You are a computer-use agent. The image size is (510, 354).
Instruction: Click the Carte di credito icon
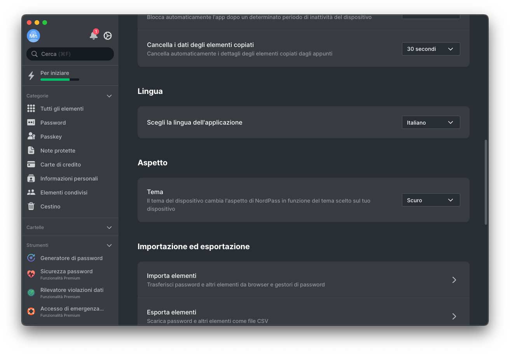click(31, 165)
